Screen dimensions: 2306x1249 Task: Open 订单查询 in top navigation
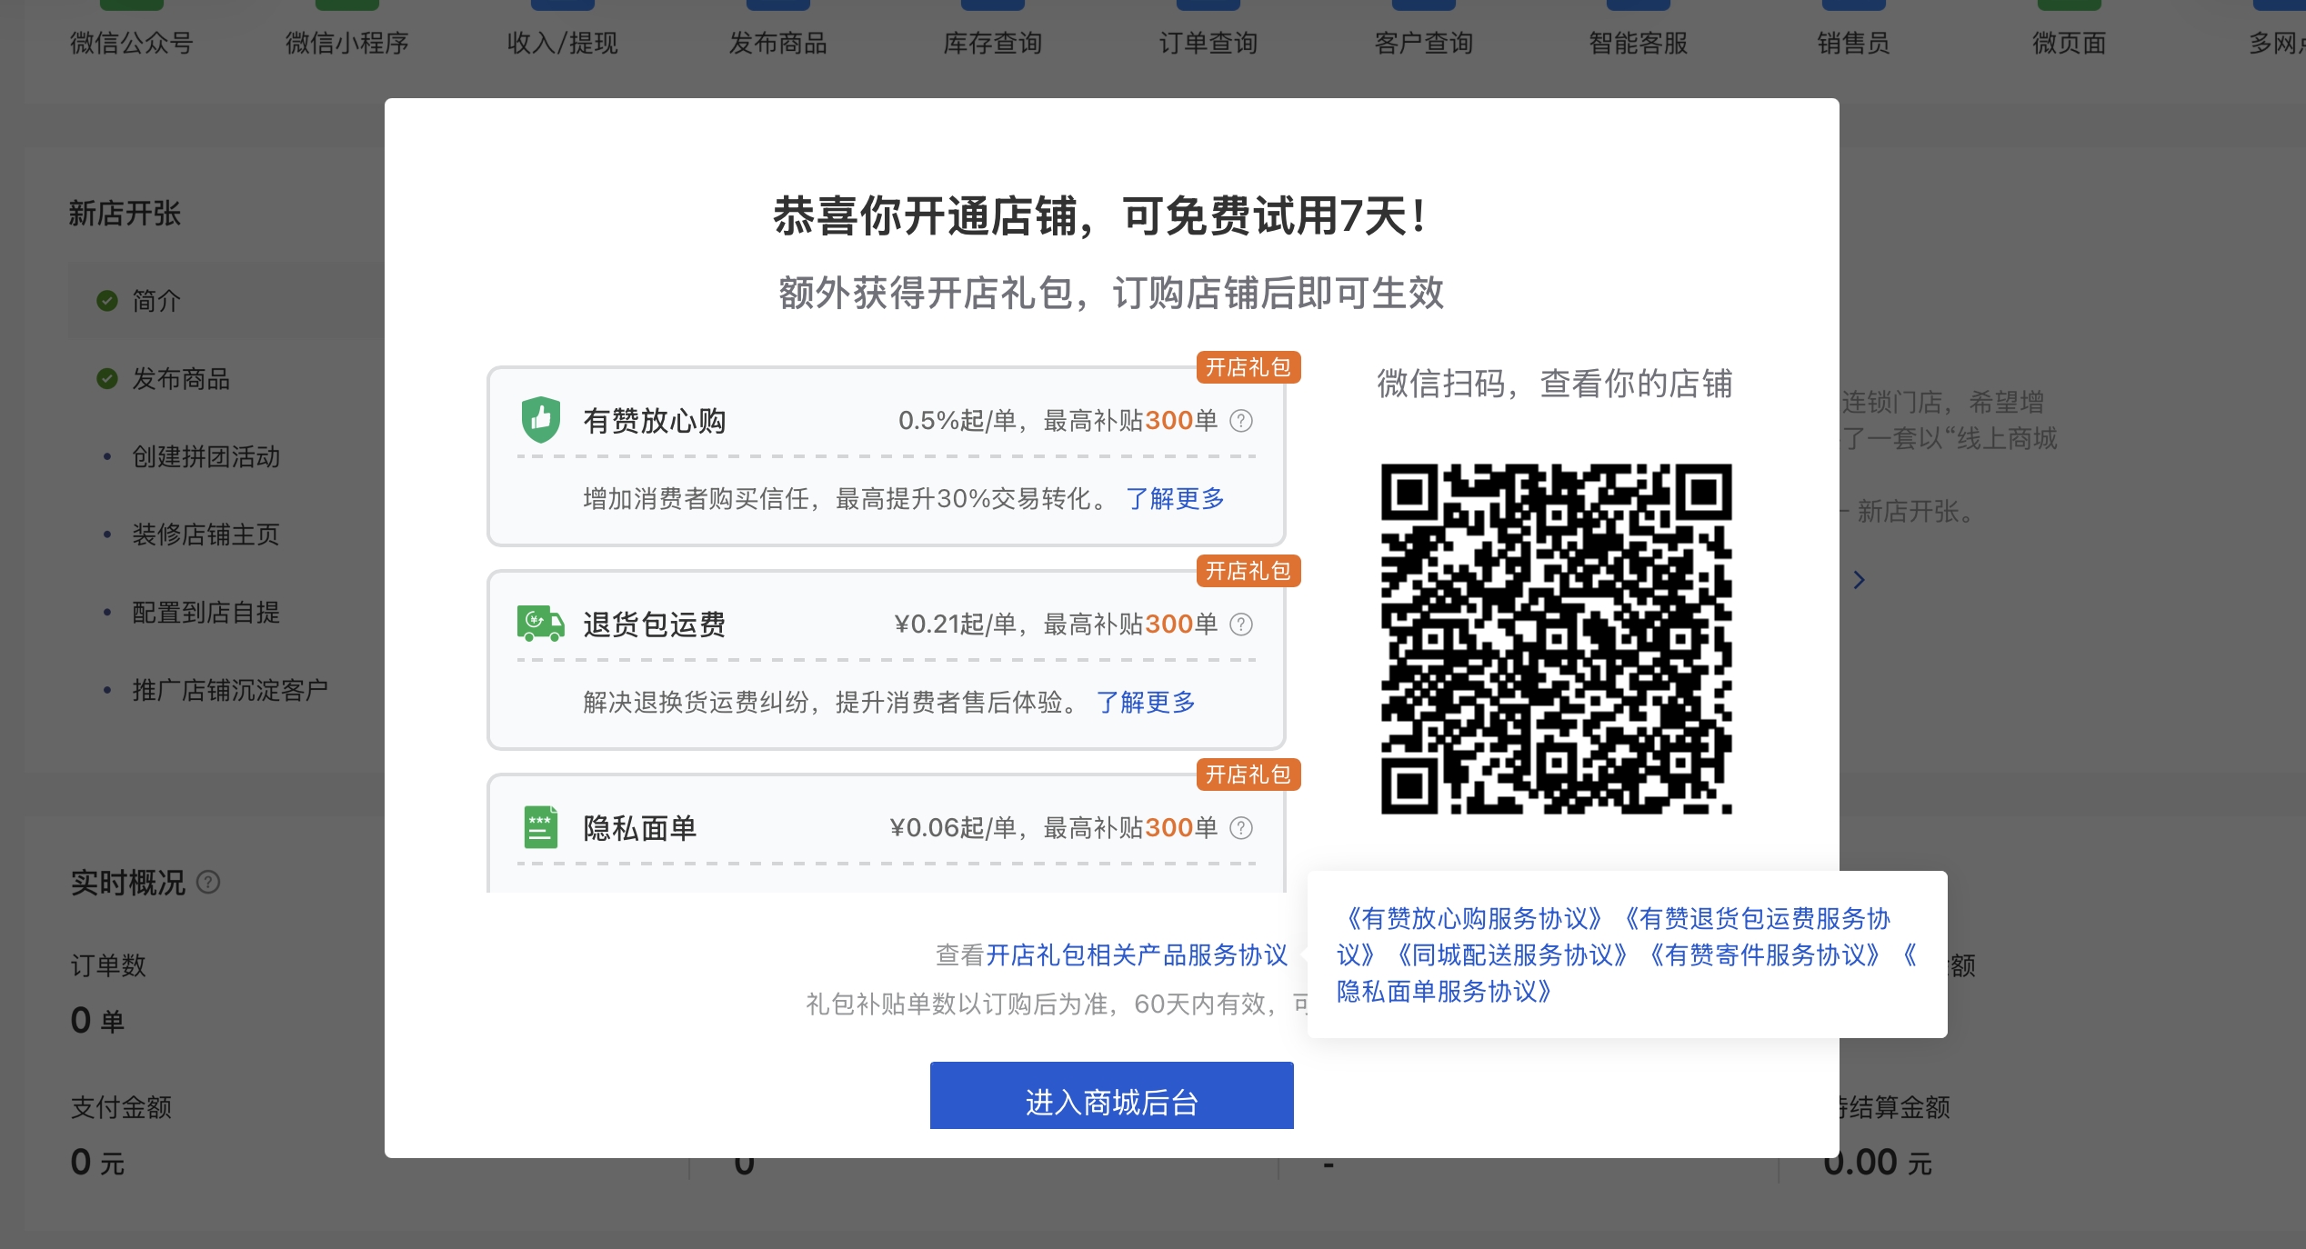tap(1208, 42)
